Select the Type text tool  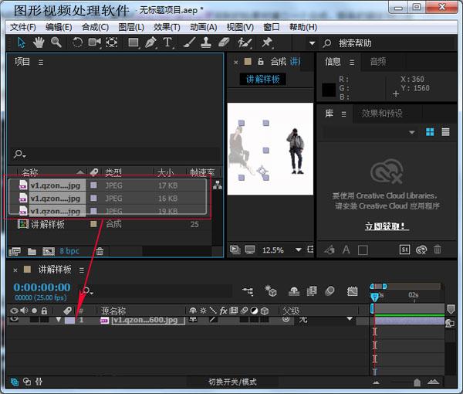tap(167, 42)
